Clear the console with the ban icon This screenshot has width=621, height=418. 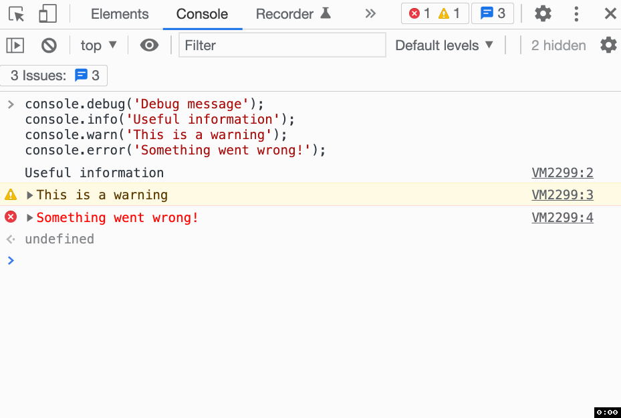[49, 45]
